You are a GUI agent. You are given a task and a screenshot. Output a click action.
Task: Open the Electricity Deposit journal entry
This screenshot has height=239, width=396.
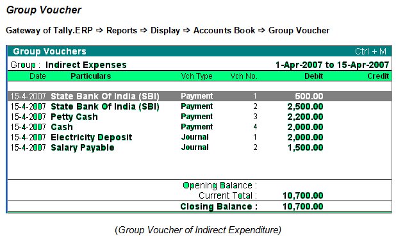click(x=199, y=137)
